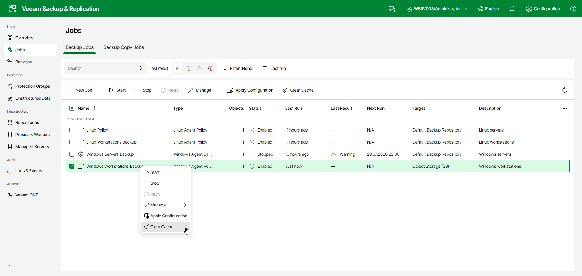Uncheck Windows Workstations Backup job
582x276 pixels.
tap(72, 166)
